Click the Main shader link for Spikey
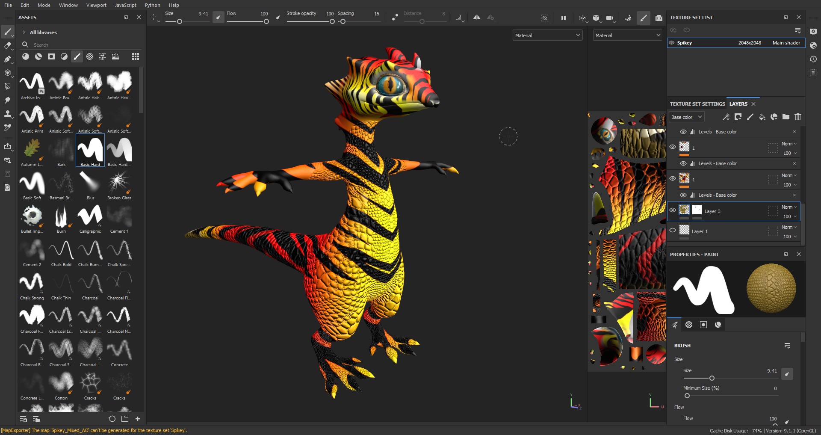The image size is (821, 435). [786, 43]
